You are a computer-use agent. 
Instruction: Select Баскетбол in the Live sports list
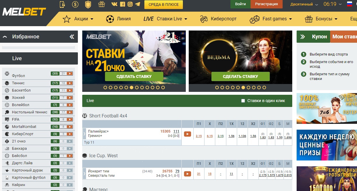pyautogui.click(x=21, y=90)
